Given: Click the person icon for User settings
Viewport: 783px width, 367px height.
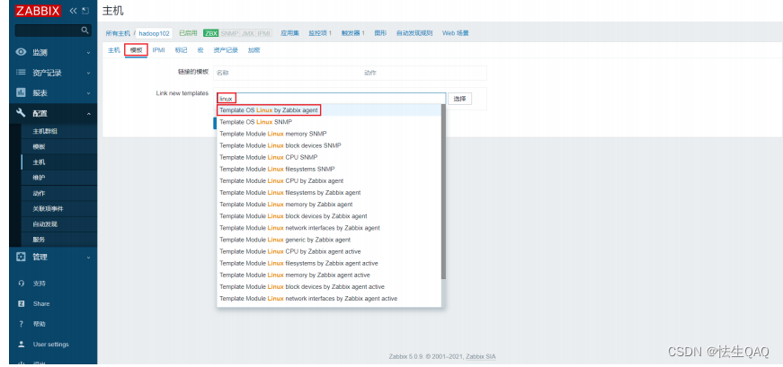Looking at the screenshot, I should tap(21, 344).
